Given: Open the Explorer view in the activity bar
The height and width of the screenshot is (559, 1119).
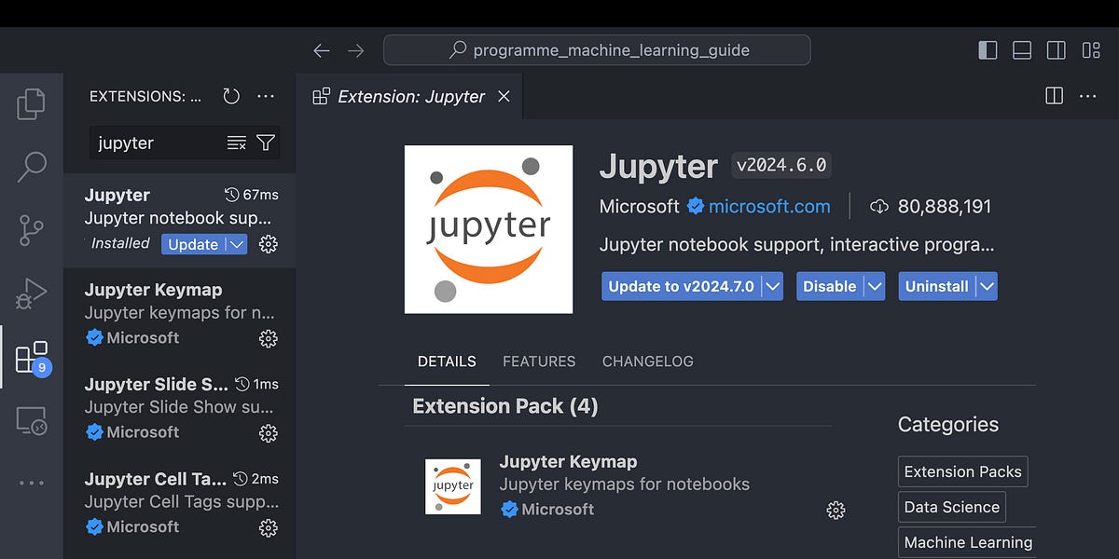Looking at the screenshot, I should (31, 104).
